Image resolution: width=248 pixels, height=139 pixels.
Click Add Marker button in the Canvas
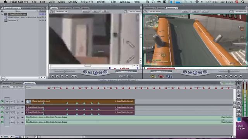click(x=226, y=76)
